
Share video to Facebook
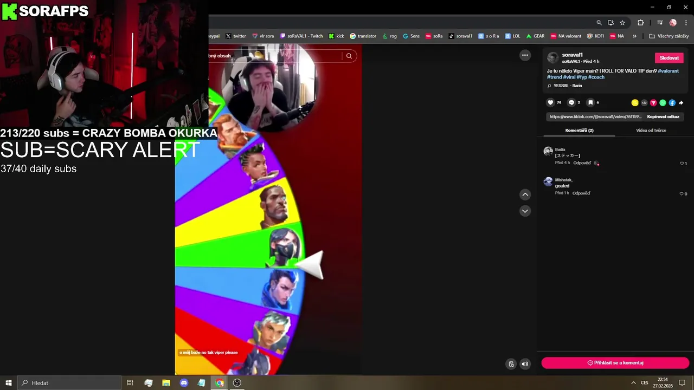point(672,103)
